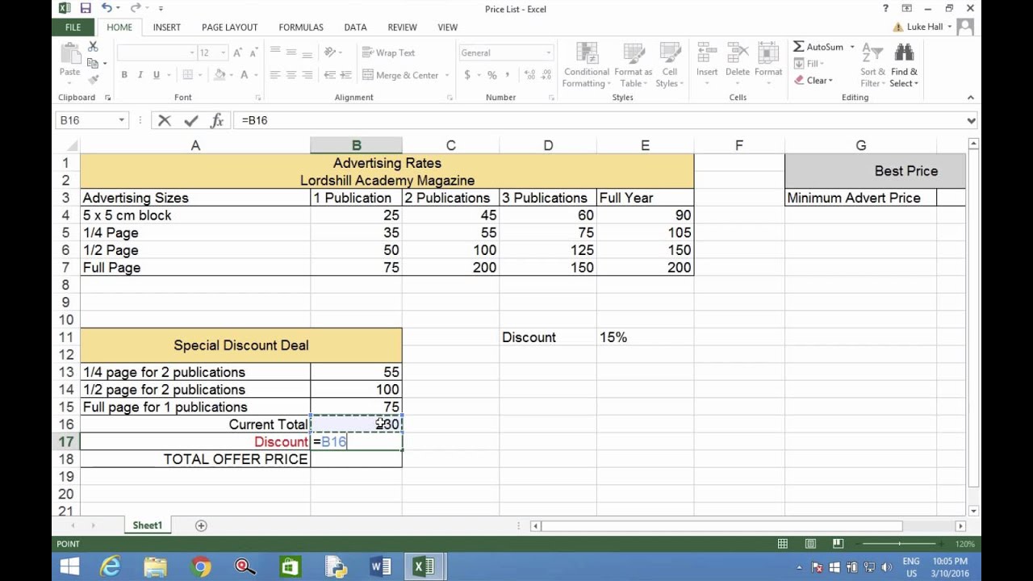Click the AutoSum sigma icon
1033x581 pixels.
[798, 47]
